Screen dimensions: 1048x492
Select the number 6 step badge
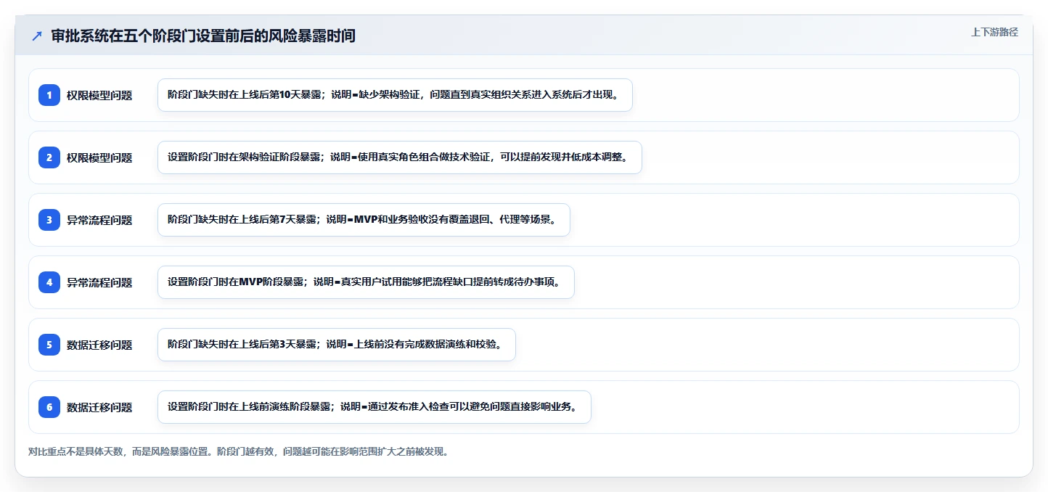(49, 407)
